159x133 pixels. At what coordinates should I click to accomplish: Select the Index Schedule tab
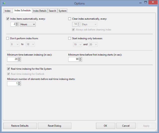[22, 10]
